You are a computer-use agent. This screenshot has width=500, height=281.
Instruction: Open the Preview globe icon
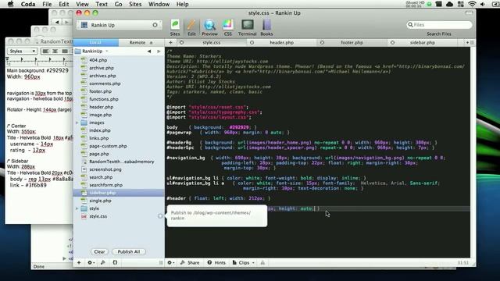tap(209, 27)
